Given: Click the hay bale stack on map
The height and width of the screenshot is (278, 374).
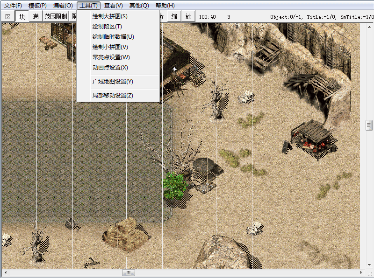Looking at the screenshot, I should tap(126, 235).
